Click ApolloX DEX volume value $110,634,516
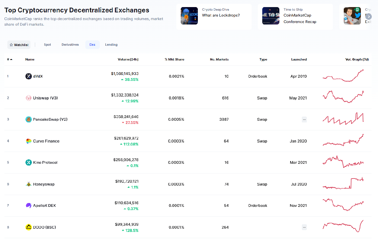Screen dimensions: 378x239 click(127, 203)
